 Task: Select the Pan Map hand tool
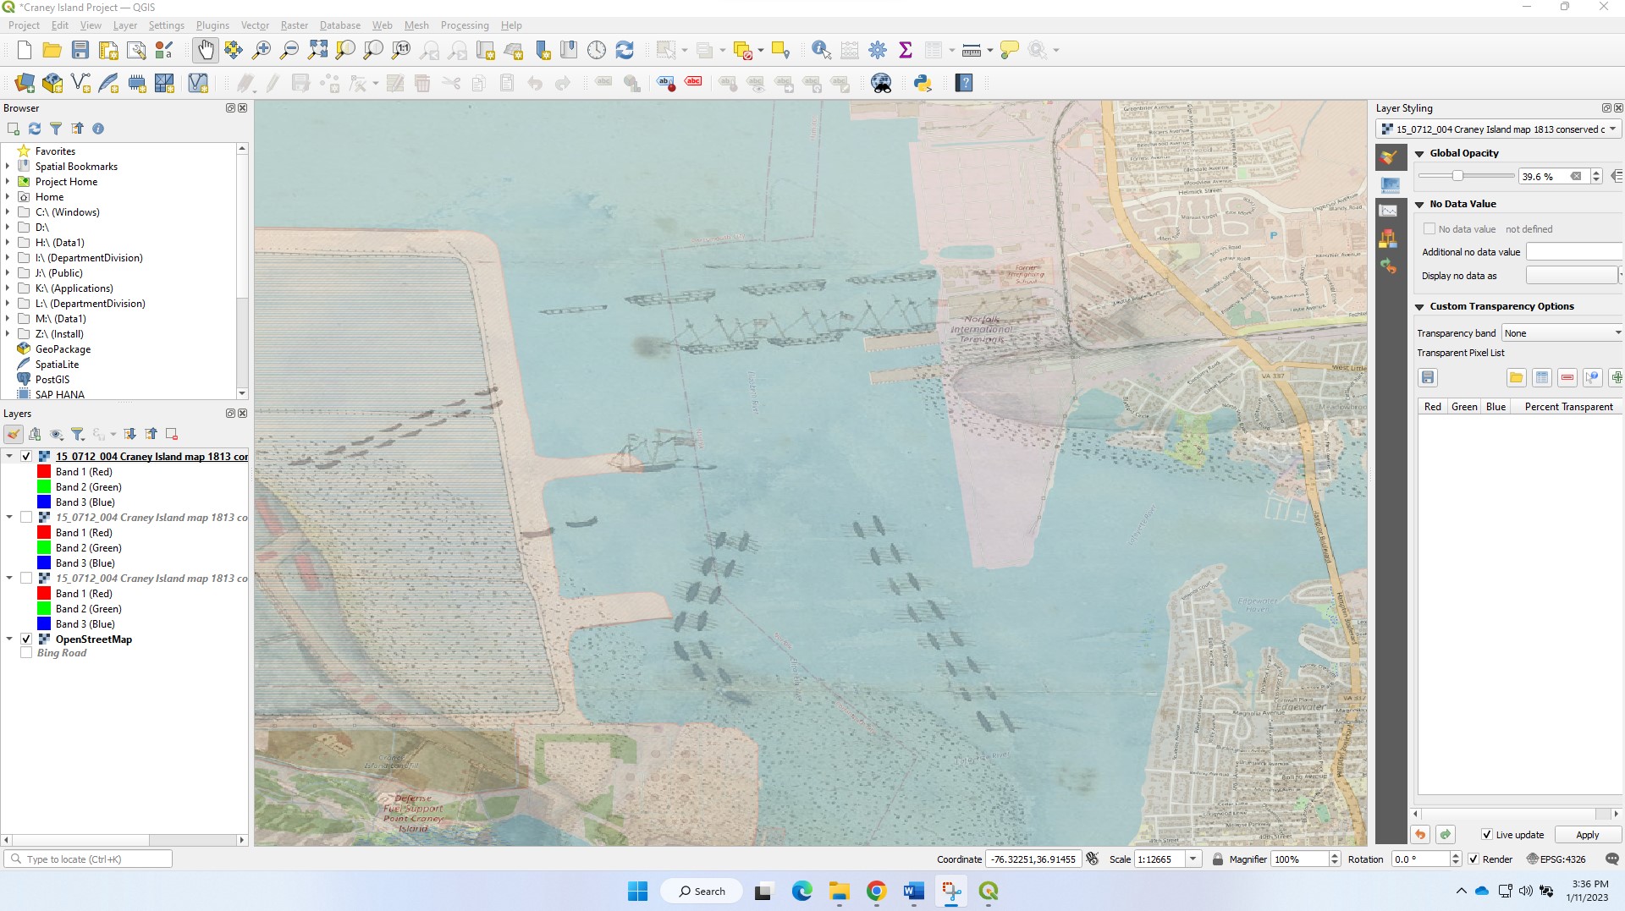[206, 51]
